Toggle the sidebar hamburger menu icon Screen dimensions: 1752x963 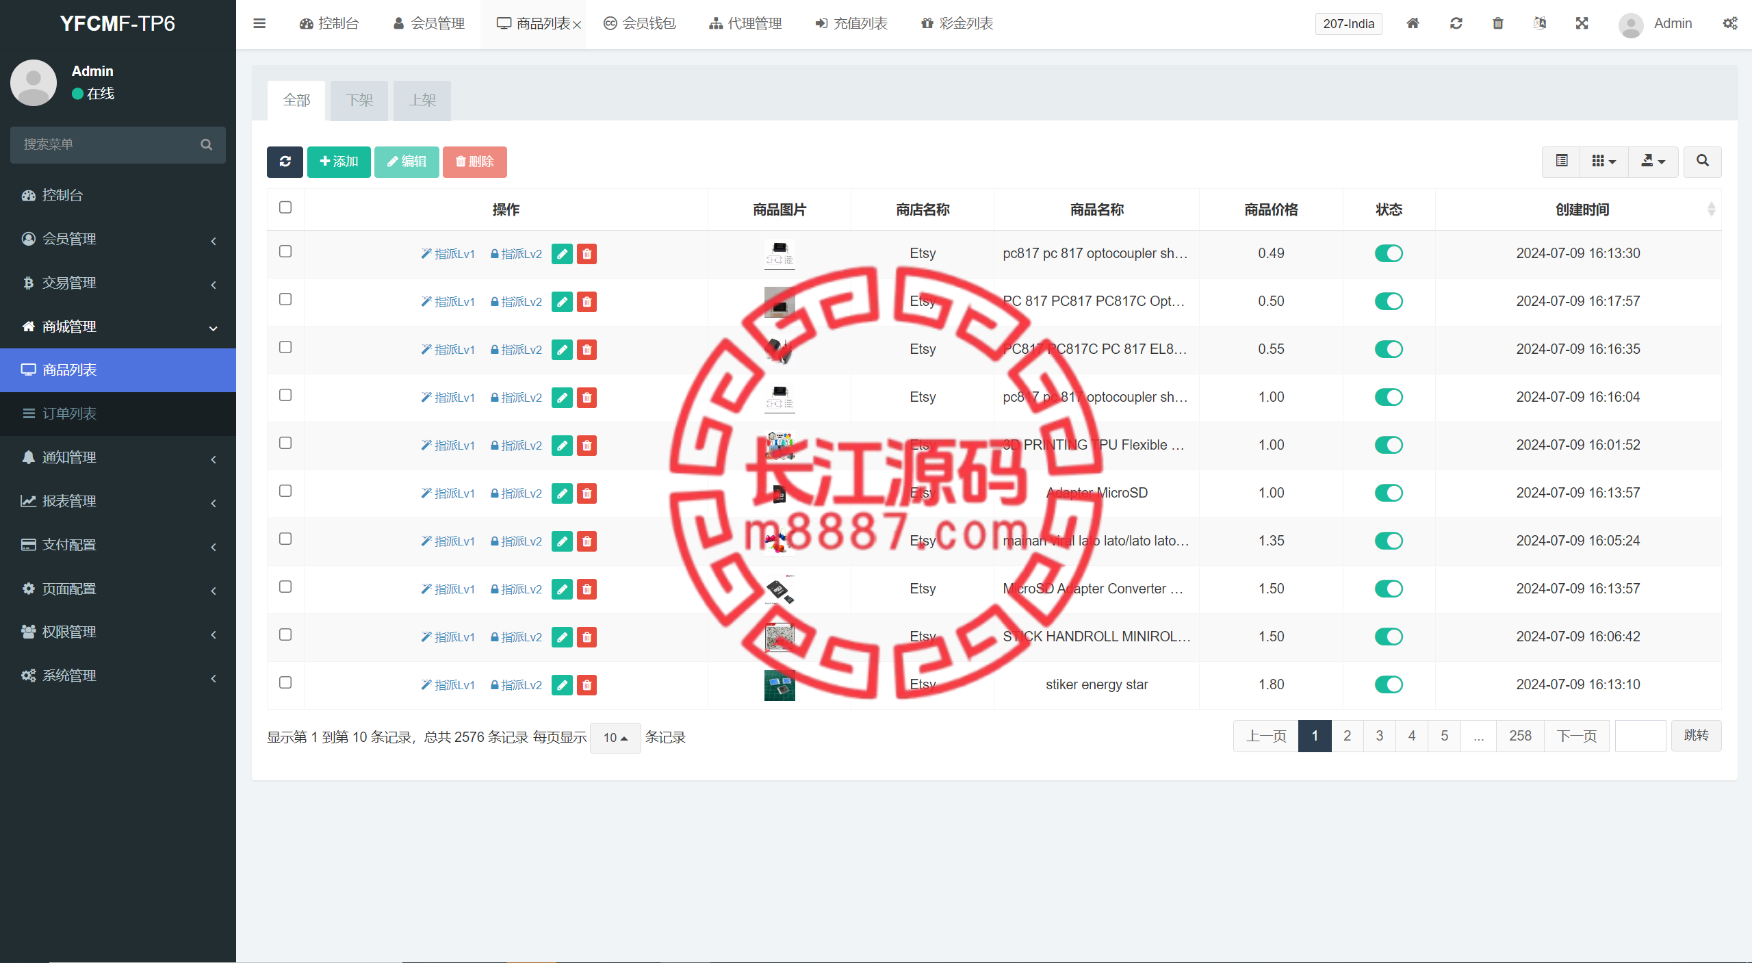[259, 23]
